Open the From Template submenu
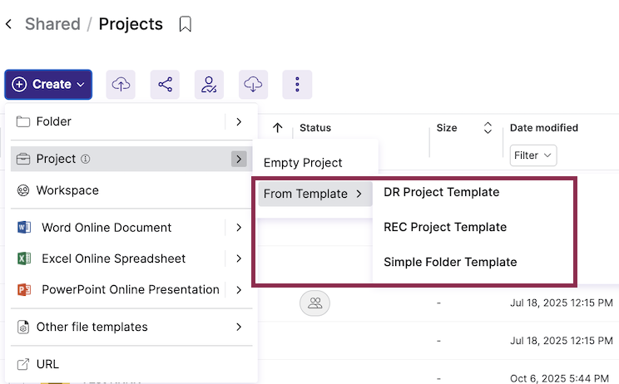The image size is (619, 384). tap(315, 194)
